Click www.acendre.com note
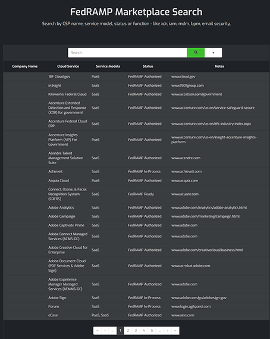This screenshot has height=339, width=270. point(186,158)
